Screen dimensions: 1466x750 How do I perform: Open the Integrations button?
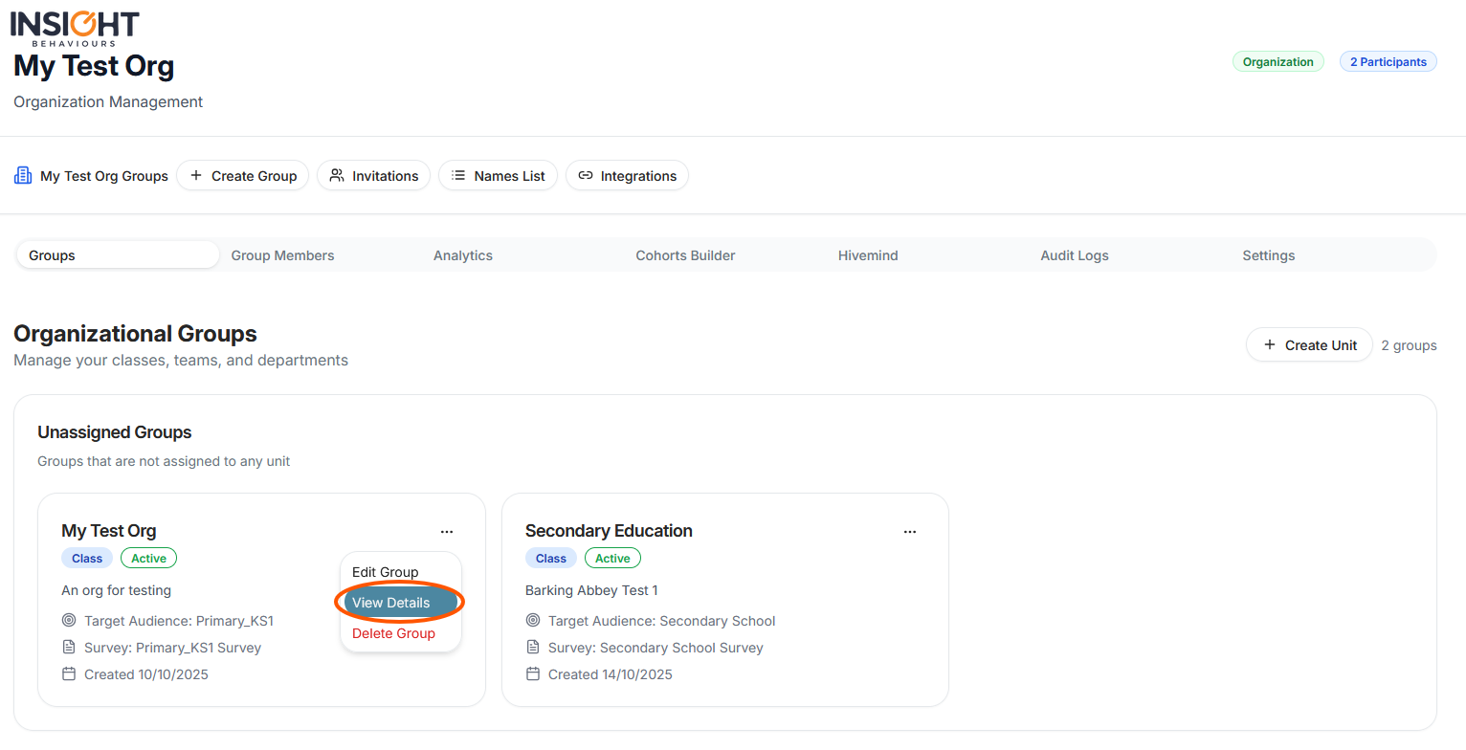tap(627, 176)
